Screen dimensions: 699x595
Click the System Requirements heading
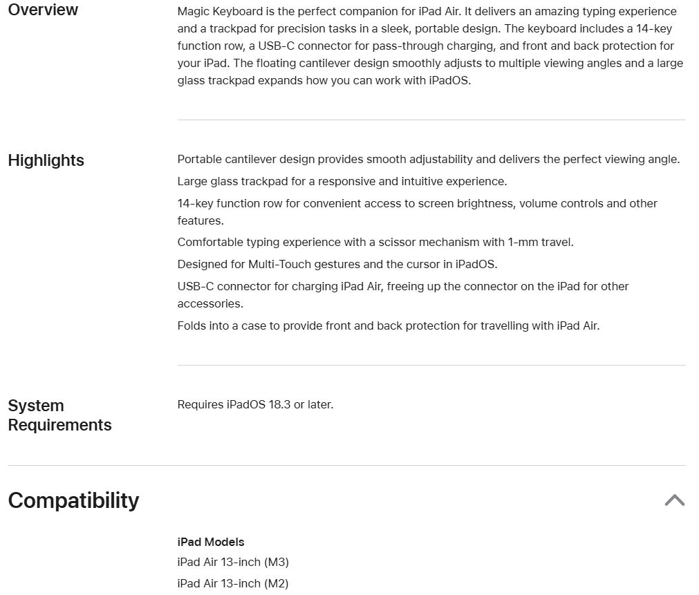click(x=59, y=415)
